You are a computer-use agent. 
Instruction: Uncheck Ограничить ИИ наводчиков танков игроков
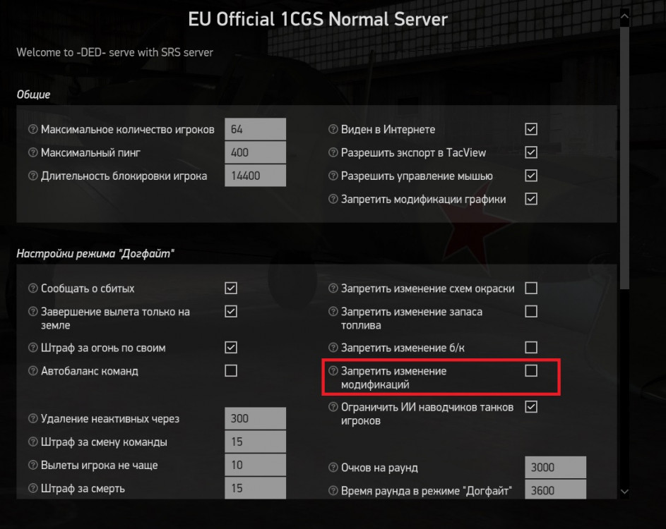click(530, 406)
